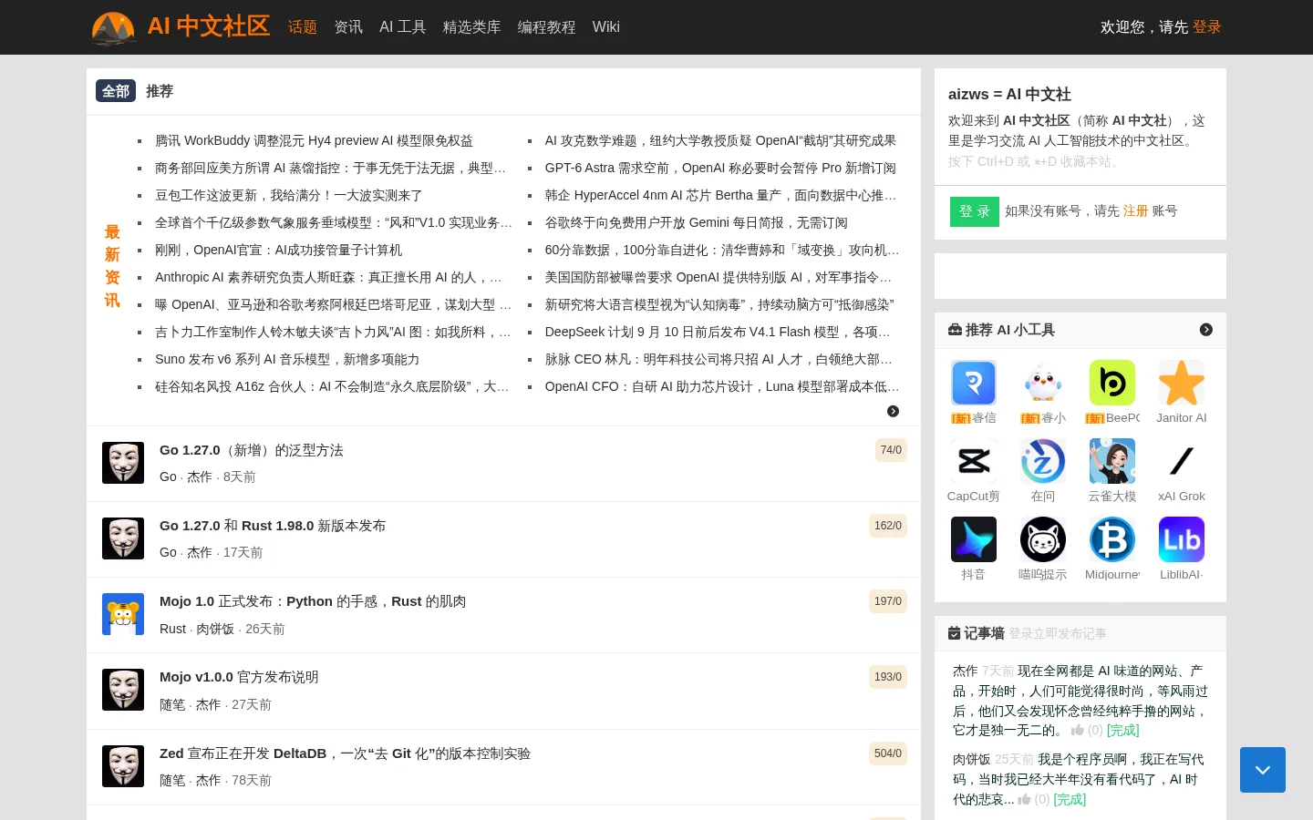Screen dimensions: 1313x820
Task: Open the Janitor AI star icon
Action: pos(1182,383)
